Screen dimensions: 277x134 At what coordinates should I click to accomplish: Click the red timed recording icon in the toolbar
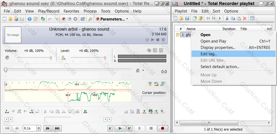point(64,19)
